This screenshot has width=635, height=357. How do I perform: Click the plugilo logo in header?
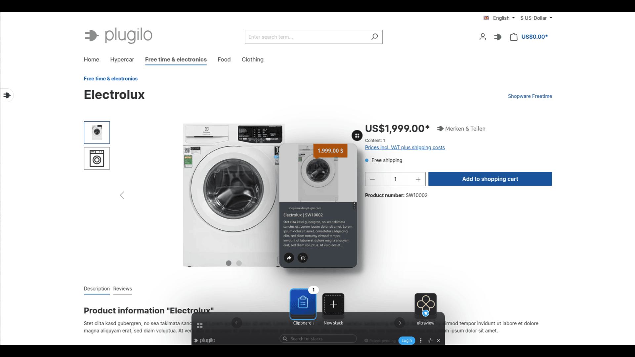coord(118,35)
